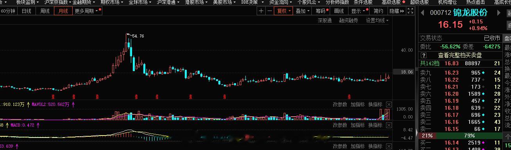Click the fullscreen expand chart icon
Viewport: 511px width, 150px height.
click(x=410, y=11)
